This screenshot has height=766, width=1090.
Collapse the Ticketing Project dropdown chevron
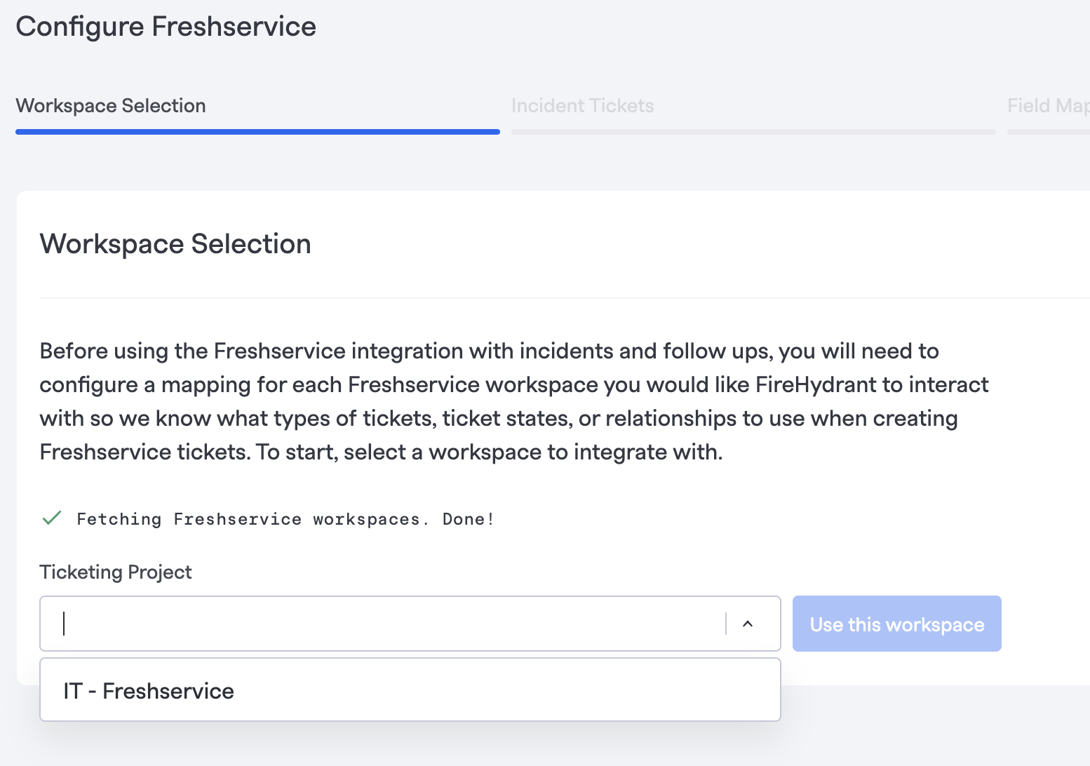click(748, 624)
